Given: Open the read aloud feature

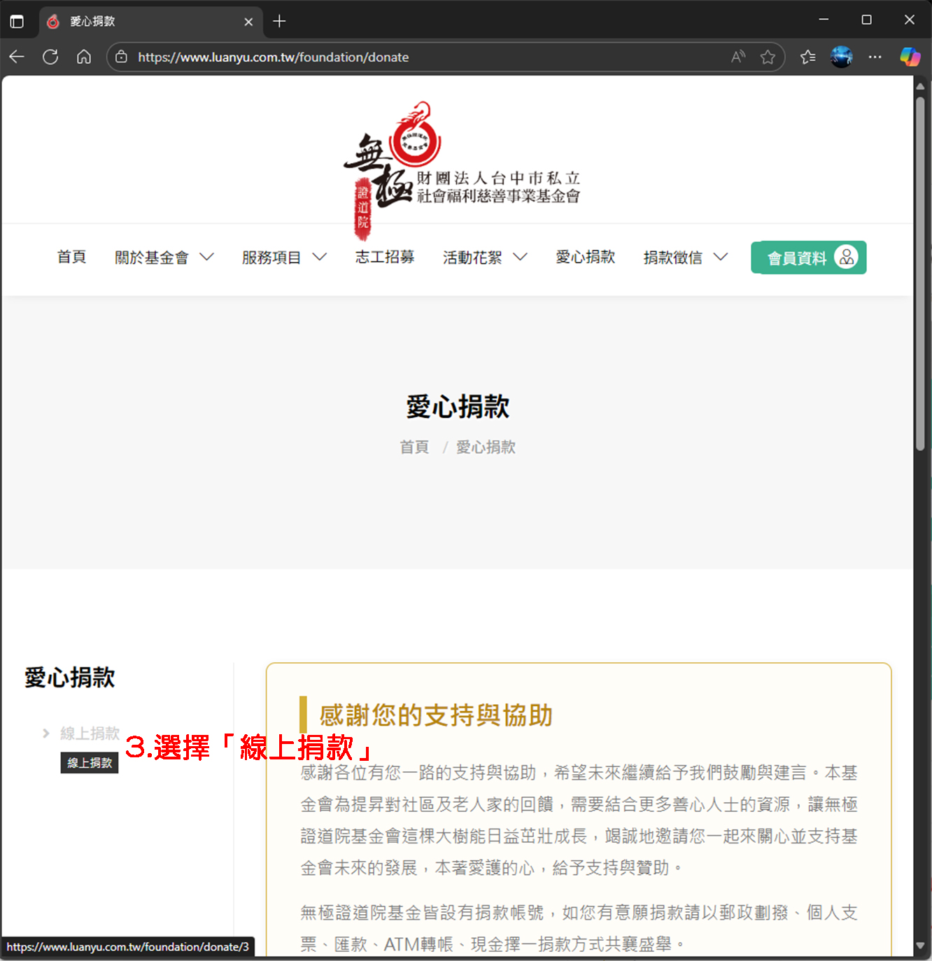Looking at the screenshot, I should pos(738,57).
